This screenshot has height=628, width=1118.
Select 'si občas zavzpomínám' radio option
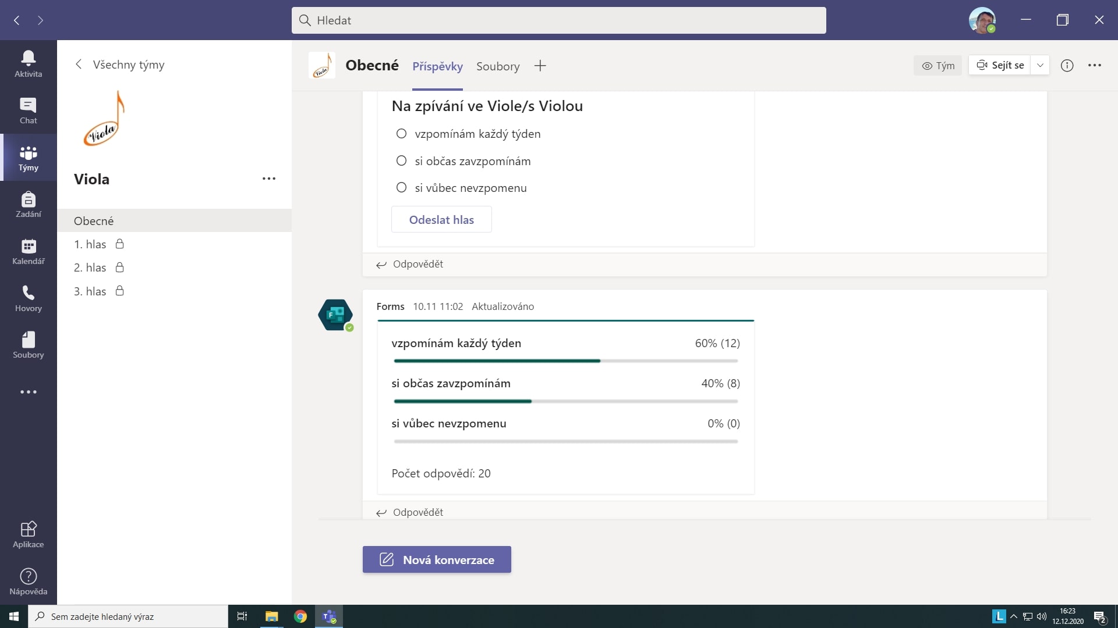[x=401, y=161]
